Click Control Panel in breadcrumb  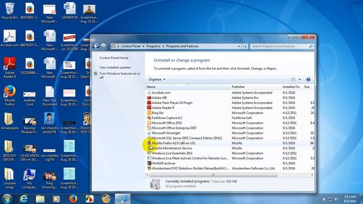click(x=131, y=46)
